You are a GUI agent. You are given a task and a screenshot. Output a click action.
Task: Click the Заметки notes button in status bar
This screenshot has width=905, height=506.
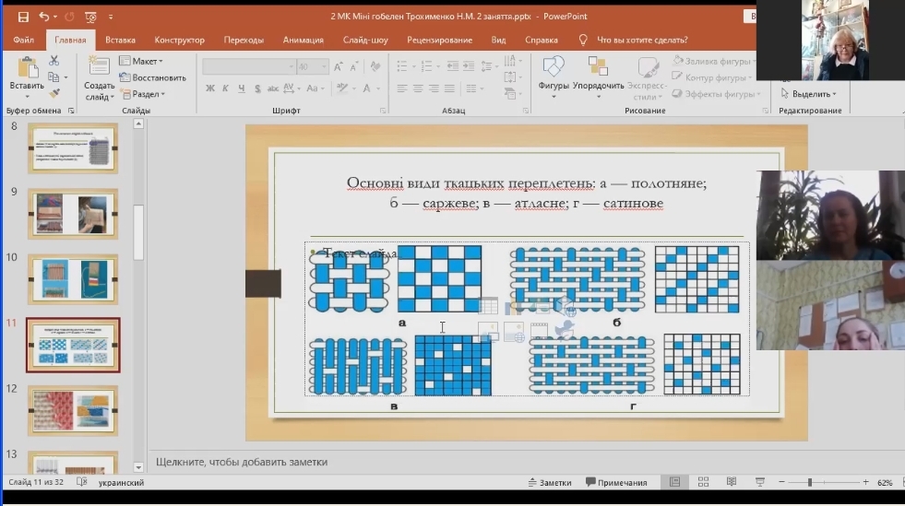click(550, 482)
